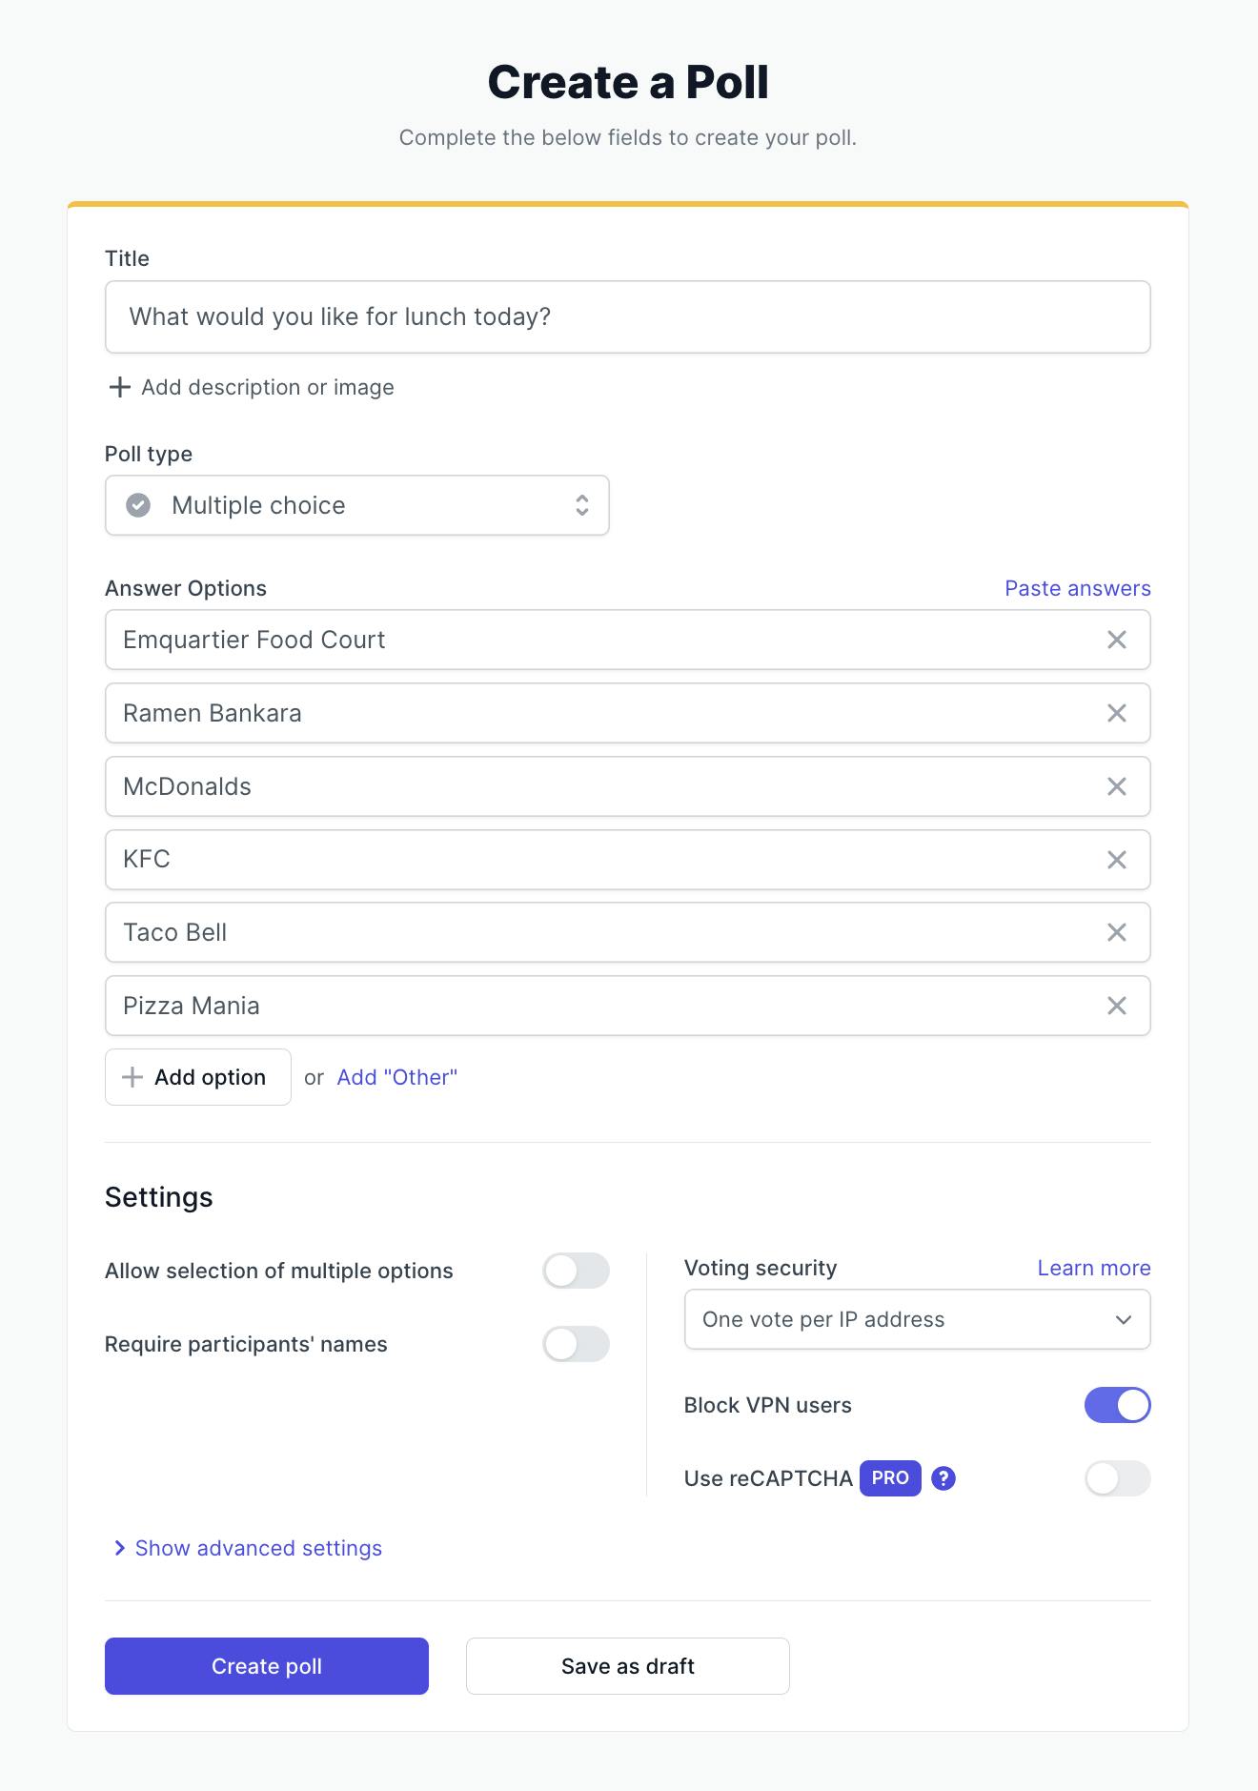Enable selection of multiple options
The image size is (1258, 1791).
576,1271
